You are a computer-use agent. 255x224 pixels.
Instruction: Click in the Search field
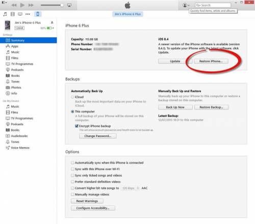tap(213, 5)
